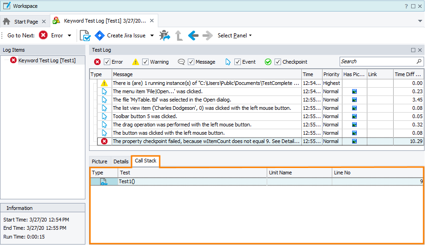Expand the Create Jira Issue dropdown arrow
This screenshot has width=425, height=245.
tap(152, 36)
